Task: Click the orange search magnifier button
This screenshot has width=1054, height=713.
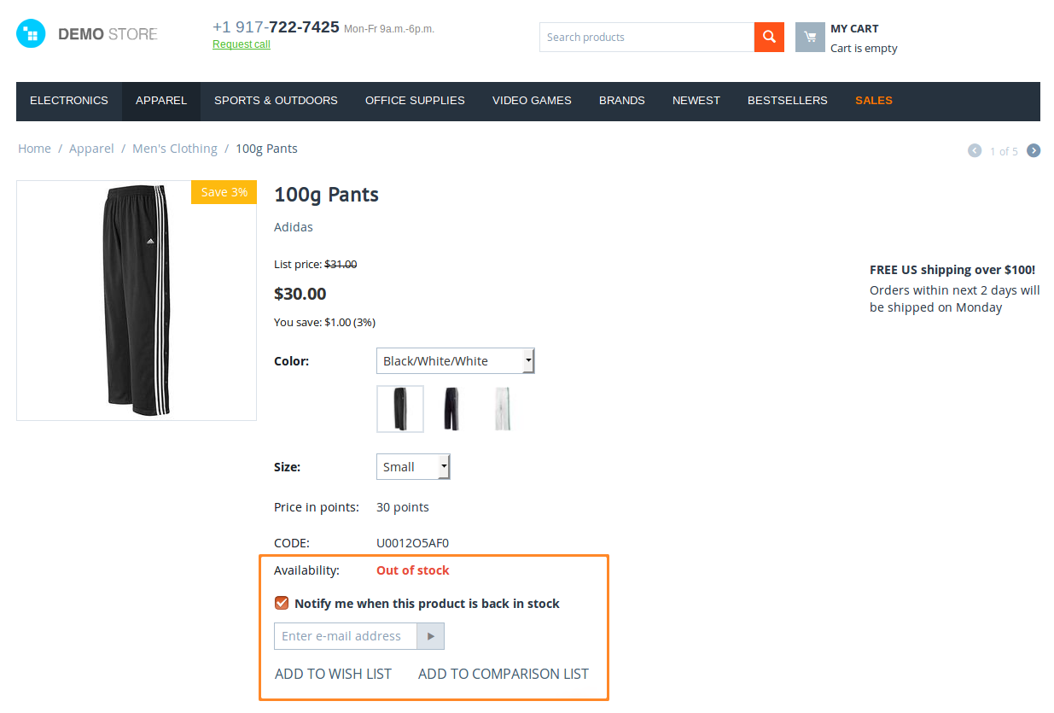Action: pyautogui.click(x=769, y=37)
